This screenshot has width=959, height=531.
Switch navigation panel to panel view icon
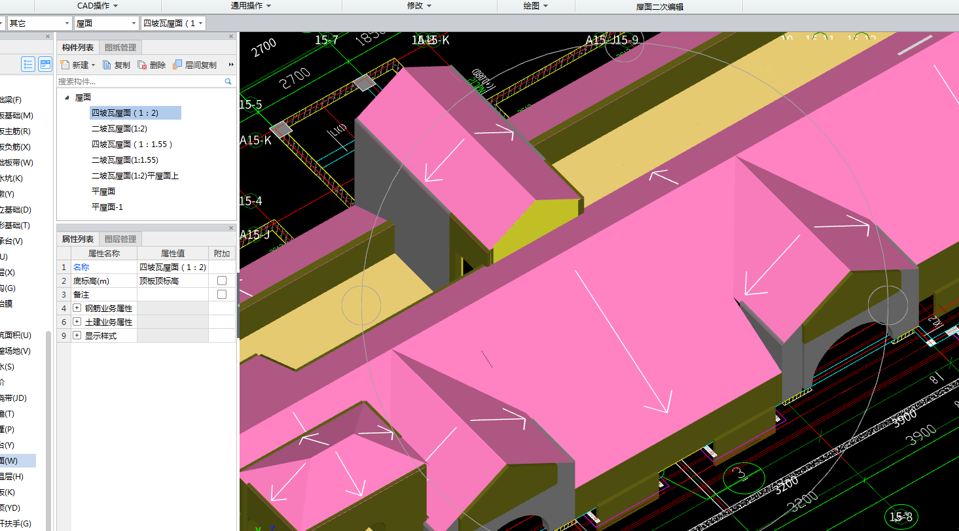click(x=45, y=63)
